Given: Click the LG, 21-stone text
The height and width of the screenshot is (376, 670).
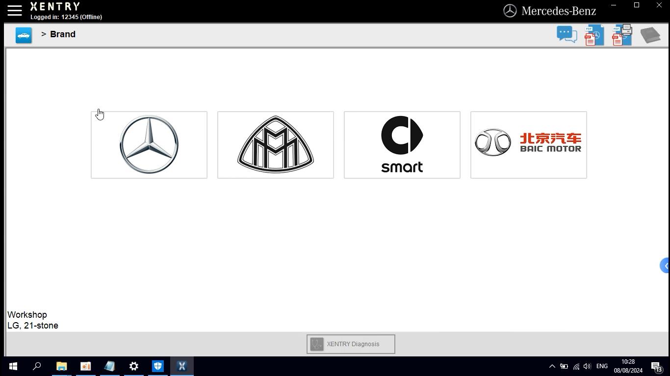Looking at the screenshot, I should tap(33, 326).
